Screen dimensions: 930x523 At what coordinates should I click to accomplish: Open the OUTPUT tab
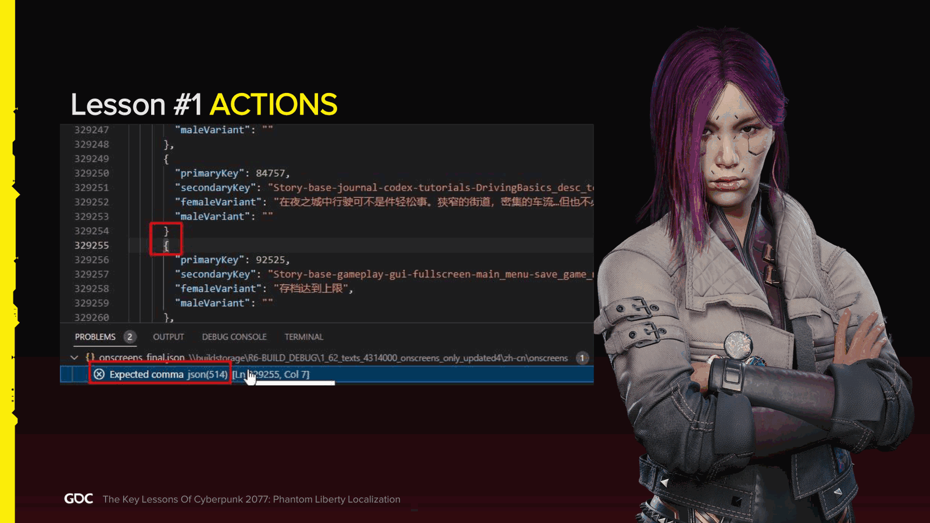click(x=169, y=337)
